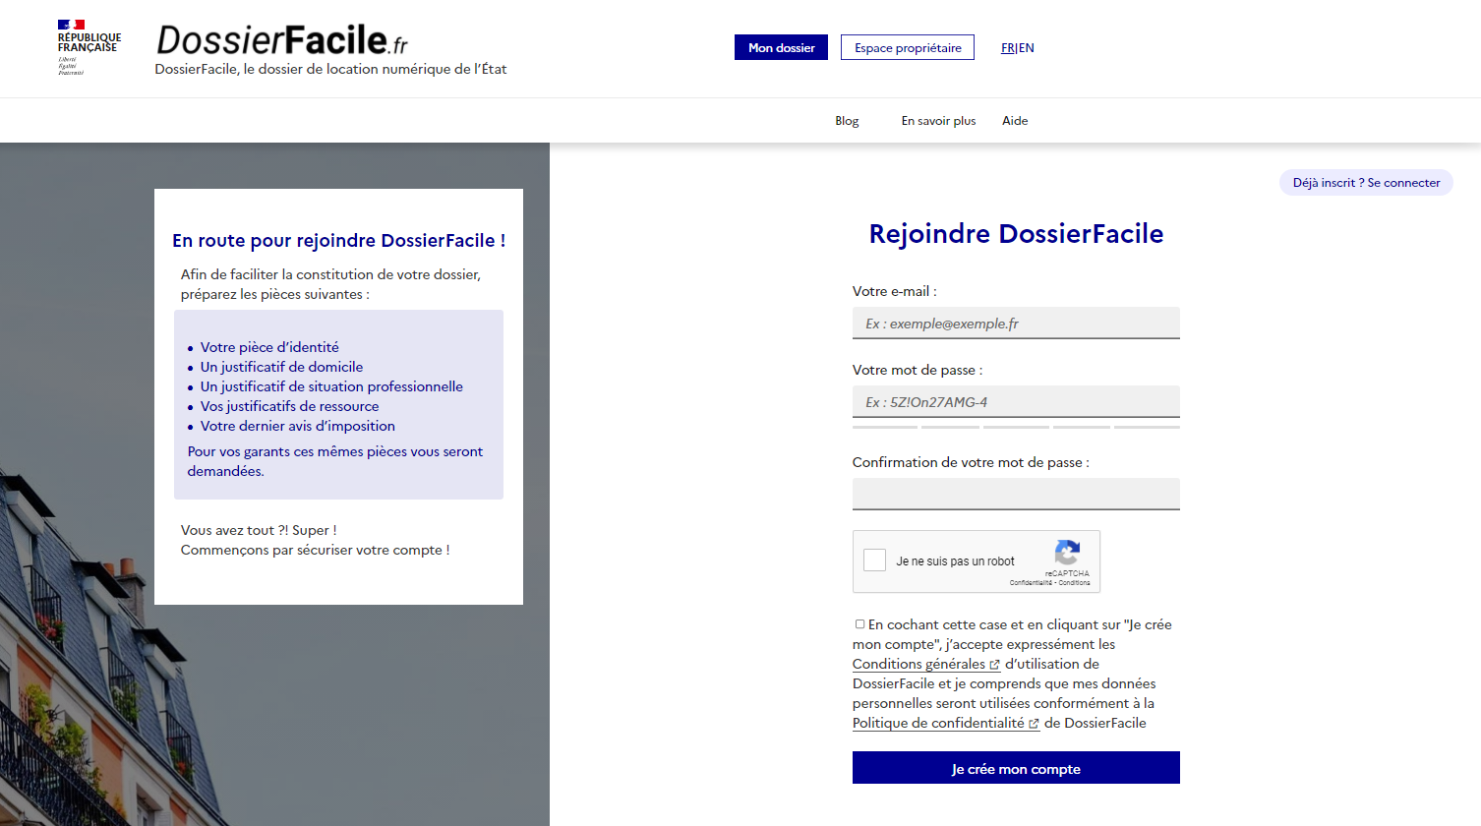
Task: Click "Vous avez tout ?! Super !" text
Action: pos(259,530)
